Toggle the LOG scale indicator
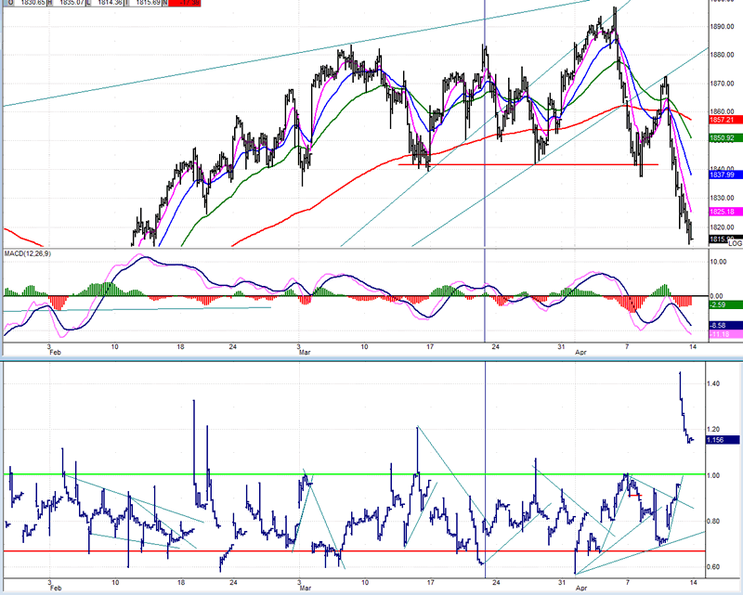This screenshot has width=743, height=595. tap(735, 243)
